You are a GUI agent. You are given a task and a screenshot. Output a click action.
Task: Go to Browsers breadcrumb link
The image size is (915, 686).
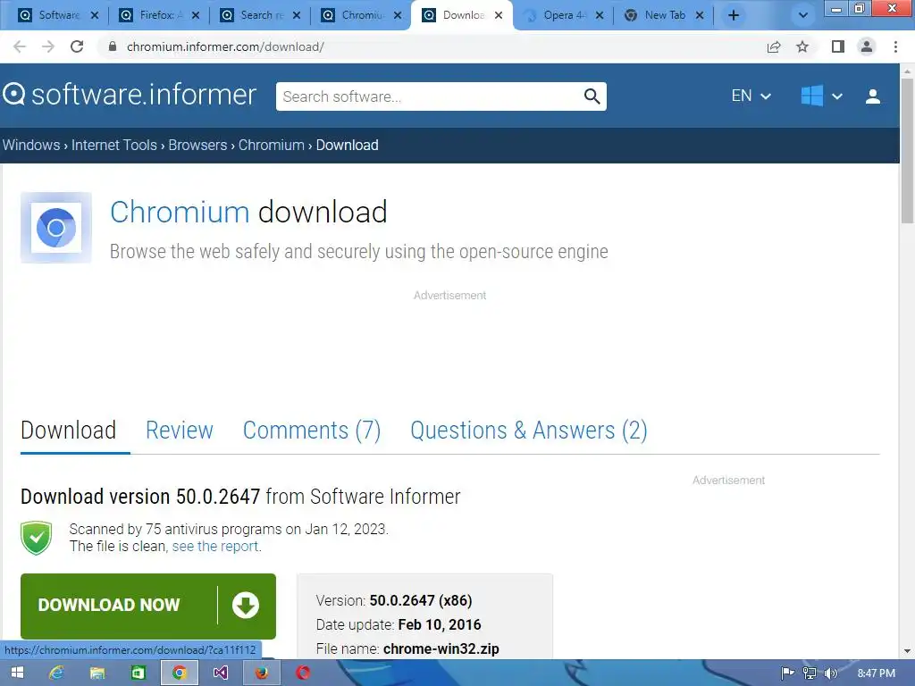pyautogui.click(x=197, y=145)
